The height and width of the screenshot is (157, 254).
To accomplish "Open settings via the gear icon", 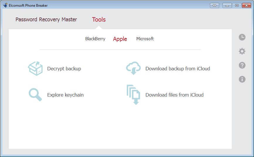I will point(242,51).
